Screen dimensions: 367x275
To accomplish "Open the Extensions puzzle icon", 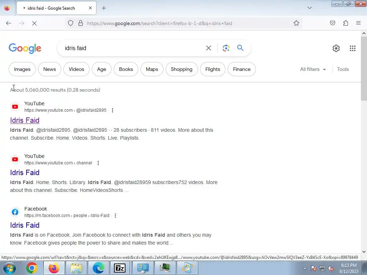I will [x=345, y=23].
